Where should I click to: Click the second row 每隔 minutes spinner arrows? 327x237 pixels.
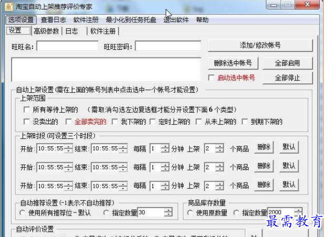tap(165, 167)
